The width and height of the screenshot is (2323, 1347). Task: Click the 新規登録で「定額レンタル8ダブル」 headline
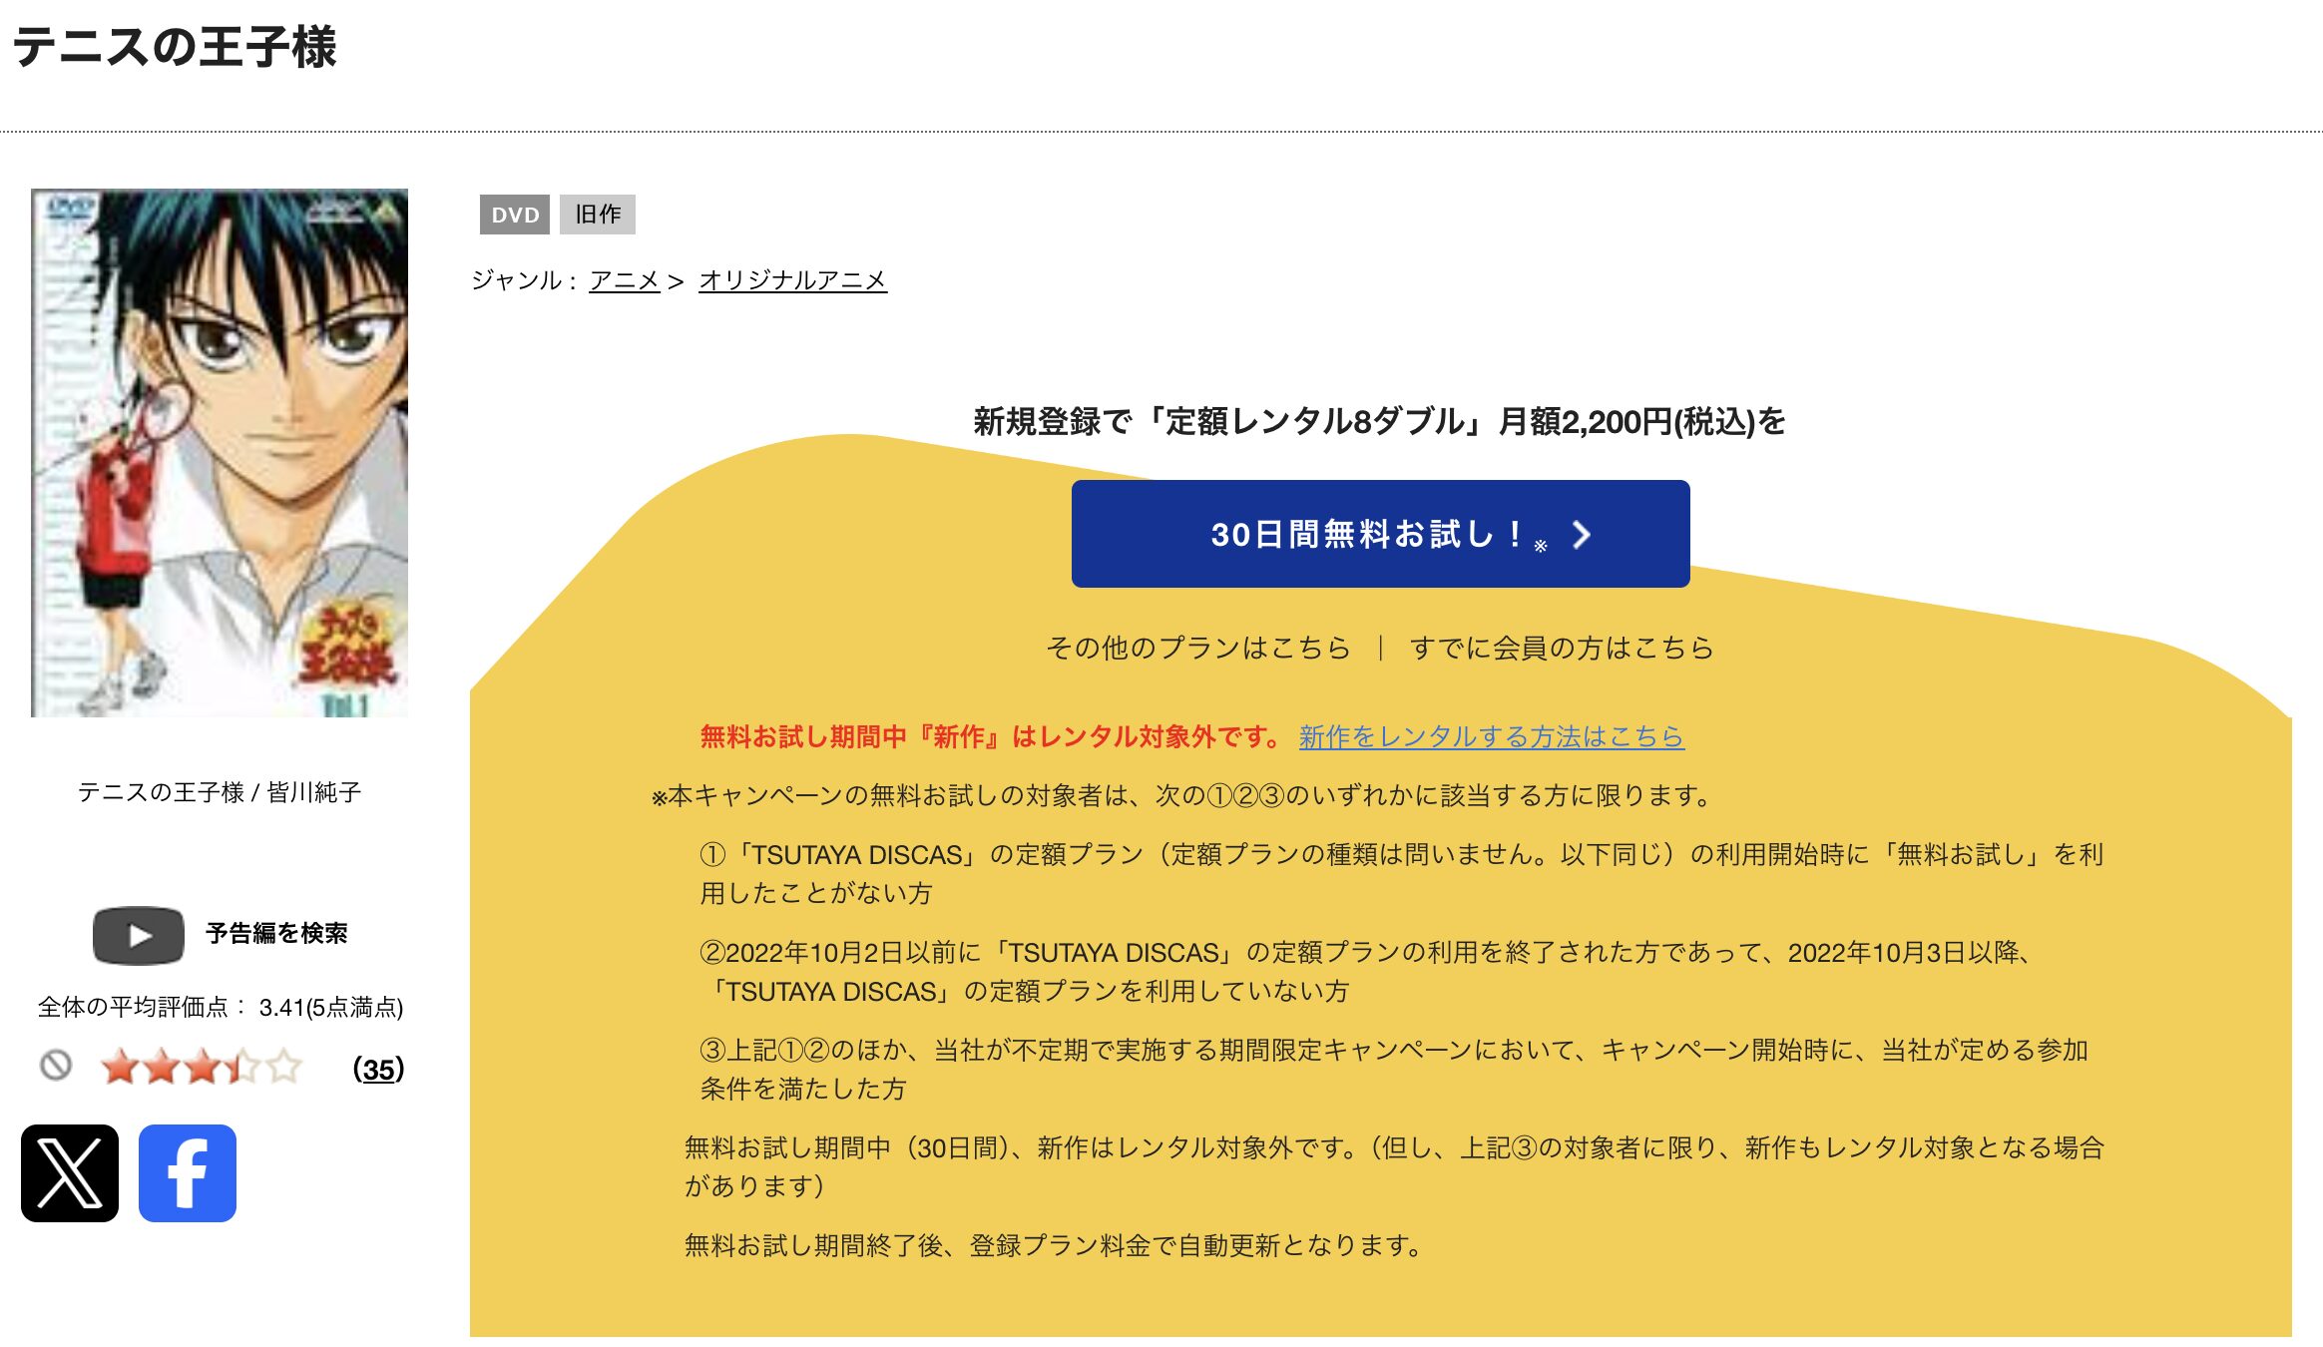(x=1380, y=421)
